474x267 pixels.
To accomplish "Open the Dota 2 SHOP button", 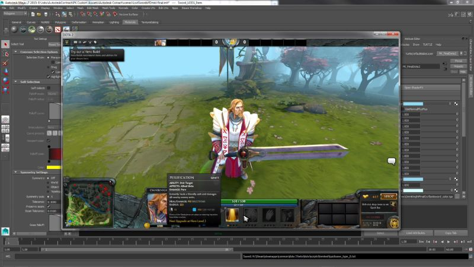I will pyautogui.click(x=389, y=196).
